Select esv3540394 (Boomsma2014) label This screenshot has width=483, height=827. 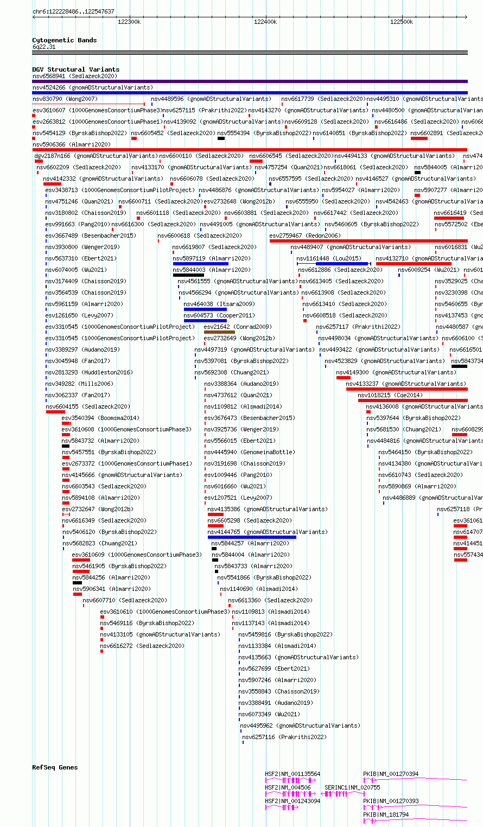click(100, 418)
